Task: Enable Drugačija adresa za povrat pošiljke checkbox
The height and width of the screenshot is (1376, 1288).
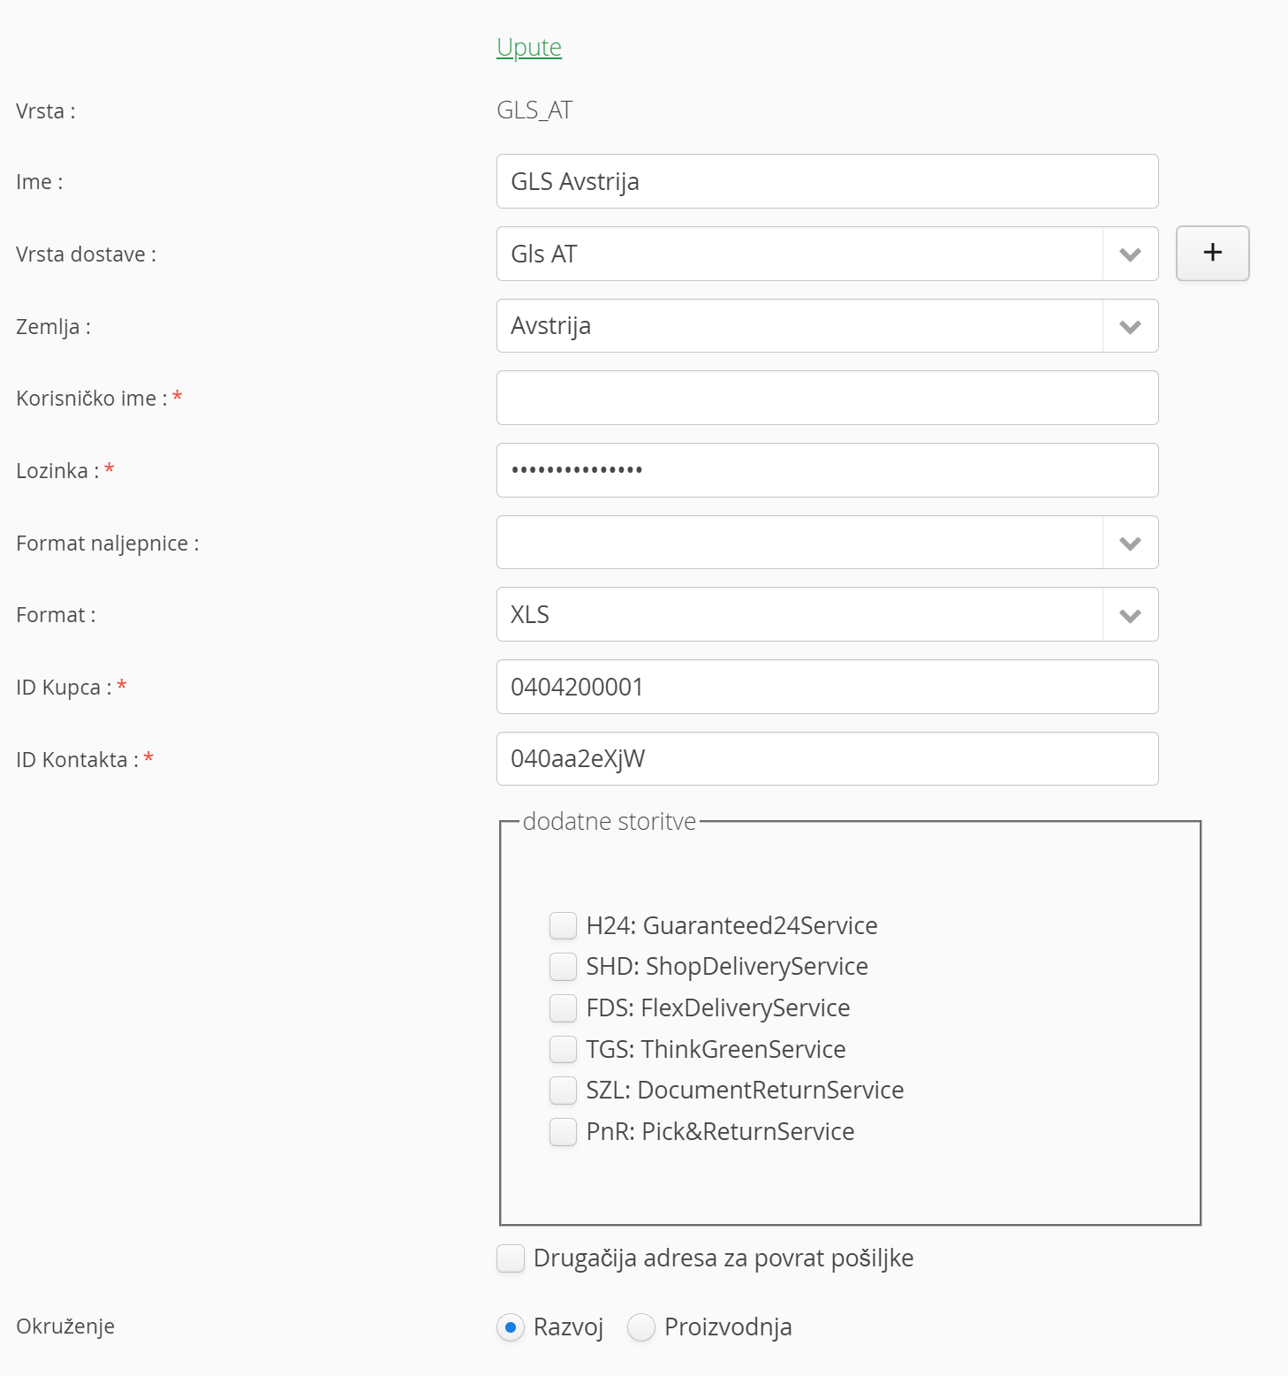Action: 511,1258
